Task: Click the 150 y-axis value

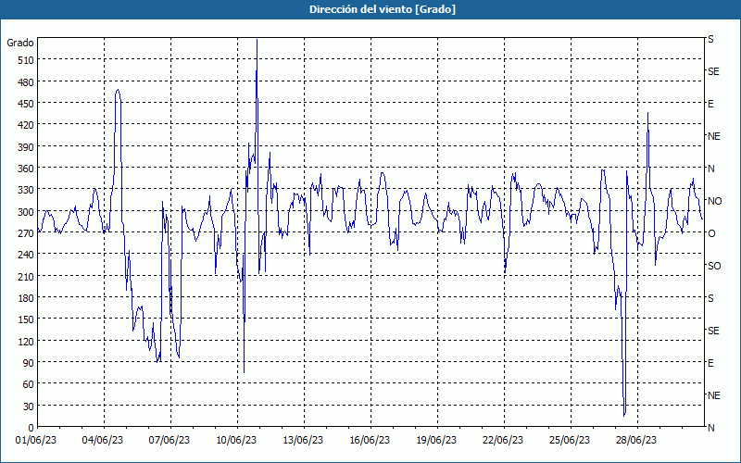Action: (x=26, y=319)
